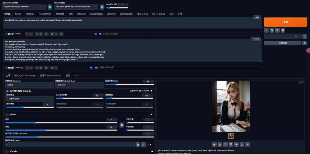Open the Schedule type dropdown
Screen dimensions: 310x154
click(80, 85)
